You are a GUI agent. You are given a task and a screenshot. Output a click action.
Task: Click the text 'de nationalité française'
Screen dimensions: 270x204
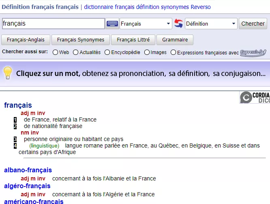(53, 126)
